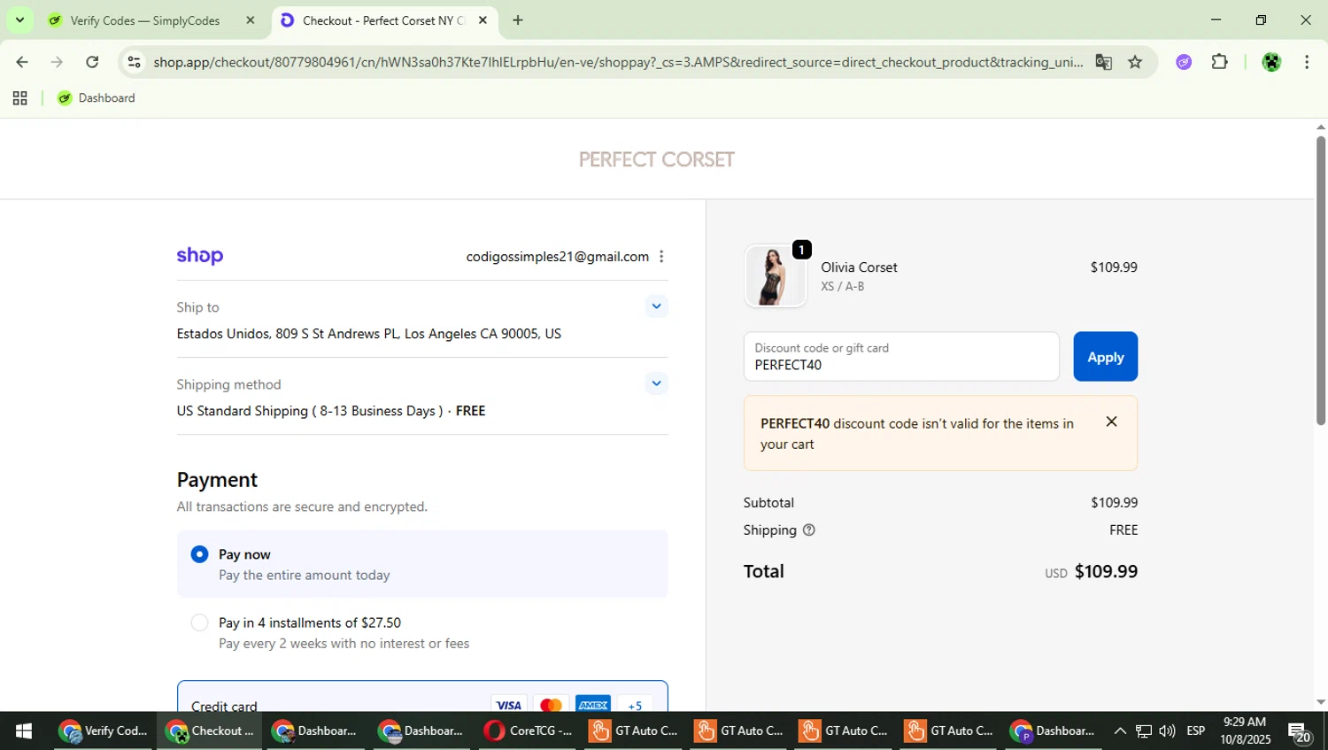Show the Shipping info help icon
This screenshot has width=1328, height=750.
tap(808, 530)
